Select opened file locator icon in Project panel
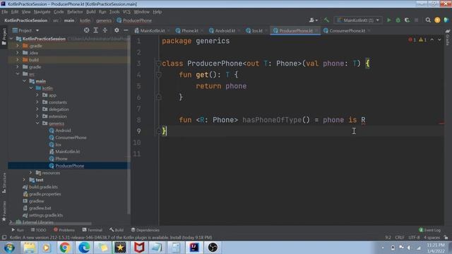Image resolution: width=452 pixels, height=254 pixels. point(86,30)
